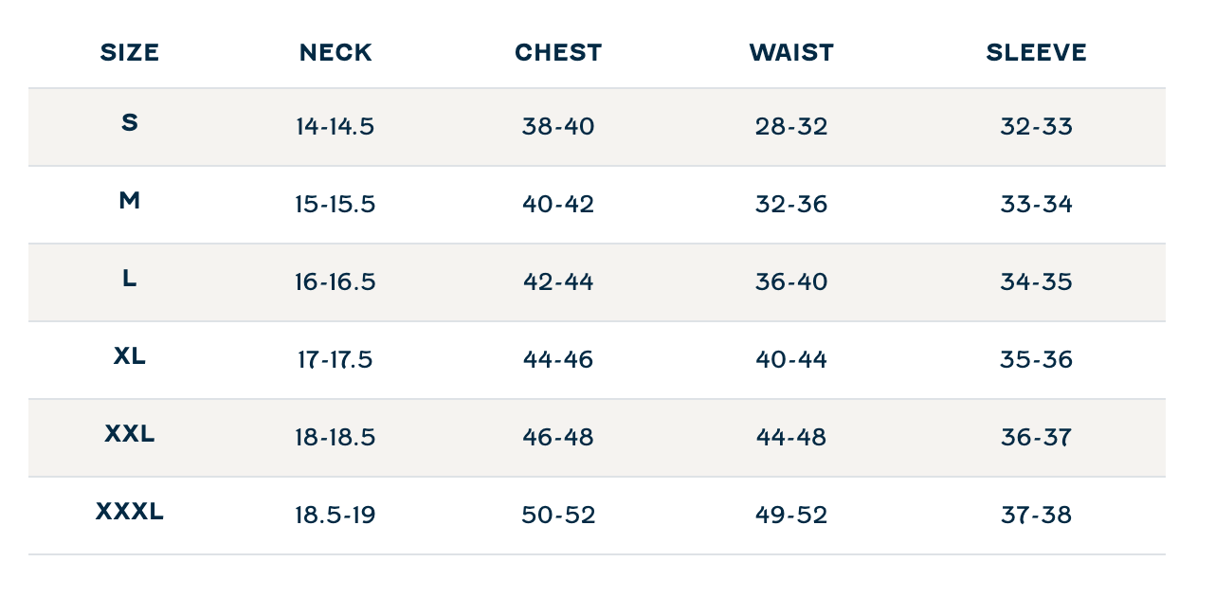Image resolution: width=1215 pixels, height=616 pixels.
Task: Select the L size row label
Action: click(130, 278)
